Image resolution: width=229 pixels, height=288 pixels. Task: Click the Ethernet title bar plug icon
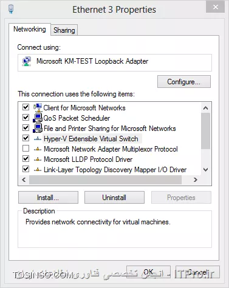[x=11, y=9]
